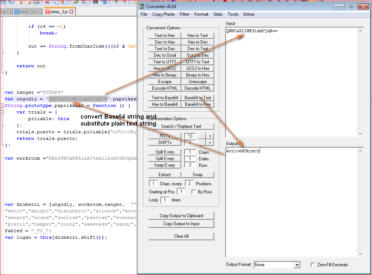The width and height of the screenshot is (372, 275).
Task: Increase the SHIFTx value with plus button
Action: [210, 142]
